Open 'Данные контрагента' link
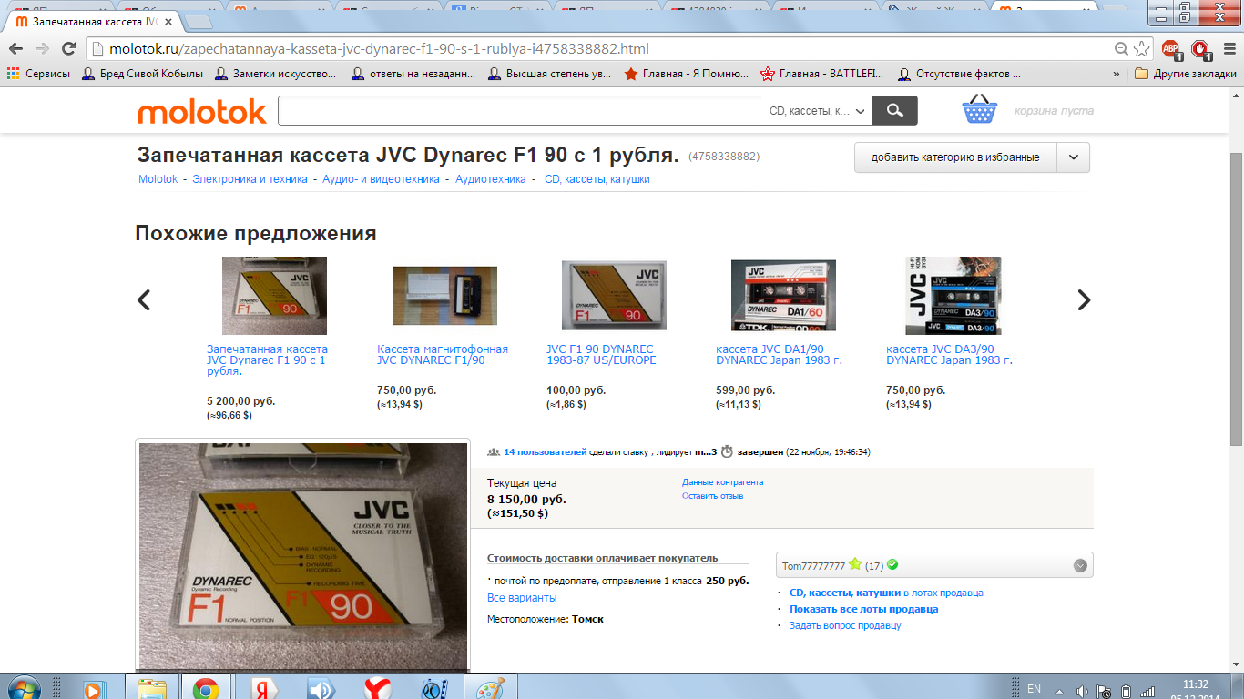The height and width of the screenshot is (699, 1244). [x=722, y=482]
